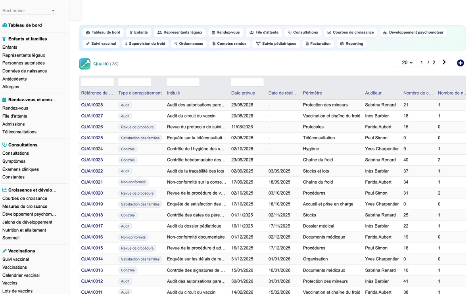Click Organisation cell in QUA10014 row

[x=315, y=259]
